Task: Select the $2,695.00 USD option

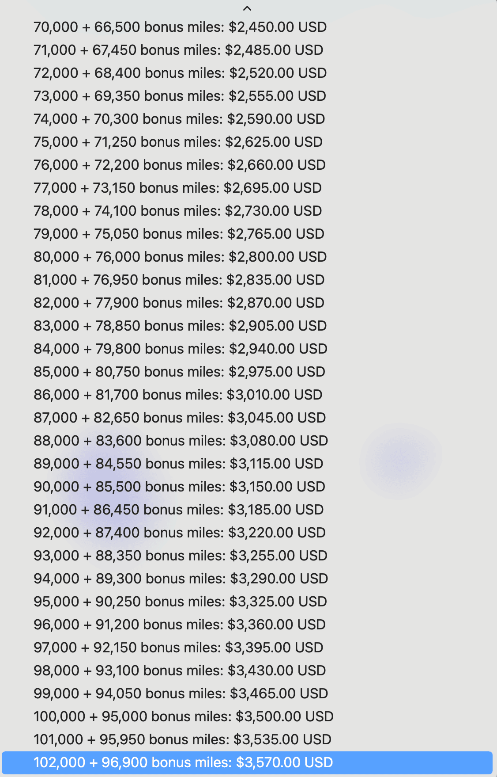Action: (247, 188)
